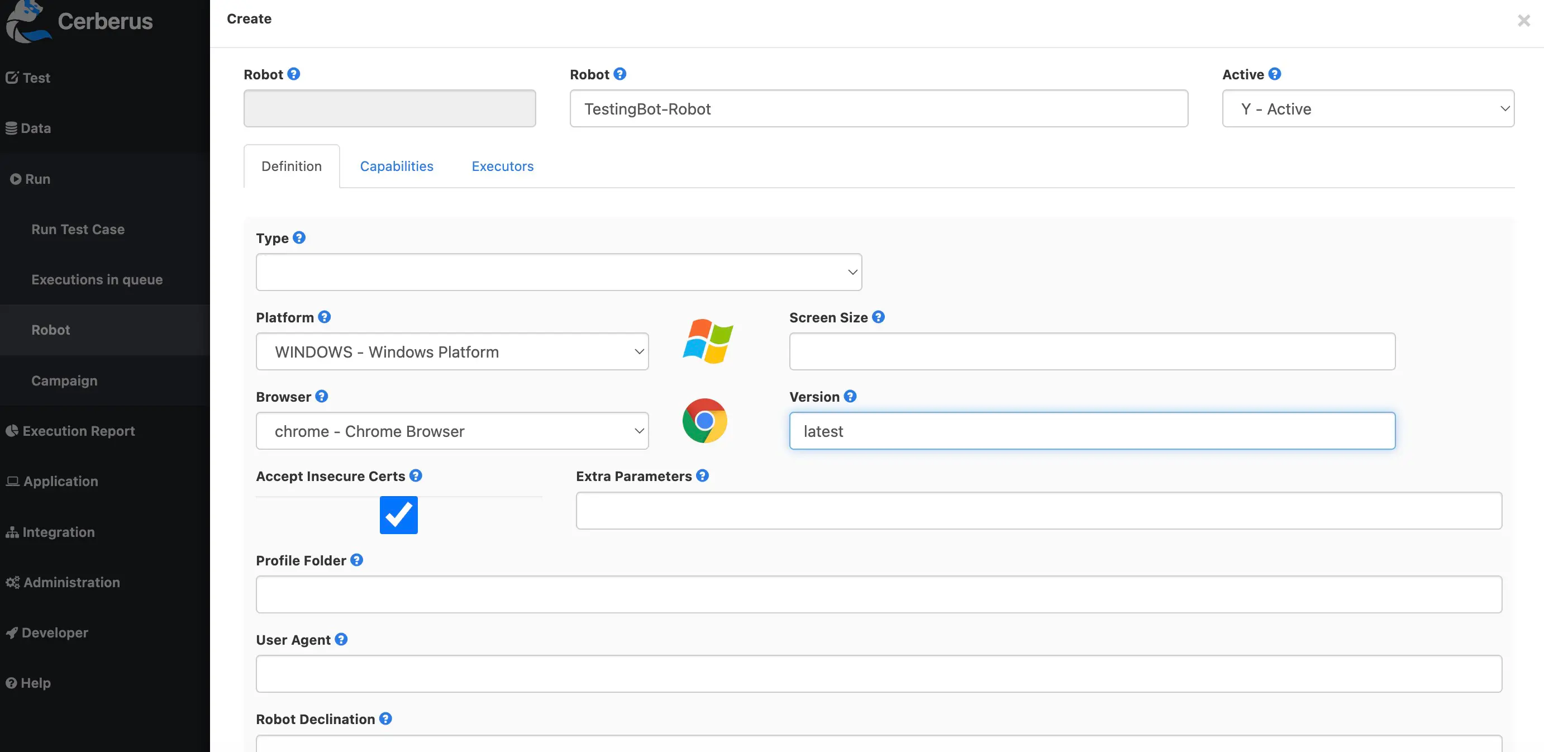1544x752 pixels.
Task: Click help icon beside Extra Parameters
Action: pyautogui.click(x=703, y=475)
